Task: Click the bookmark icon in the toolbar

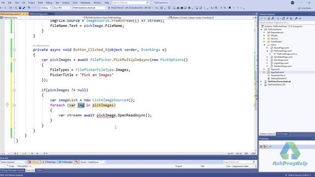Action: click(230, 8)
